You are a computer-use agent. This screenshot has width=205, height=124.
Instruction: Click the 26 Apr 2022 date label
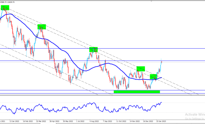click(54, 121)
